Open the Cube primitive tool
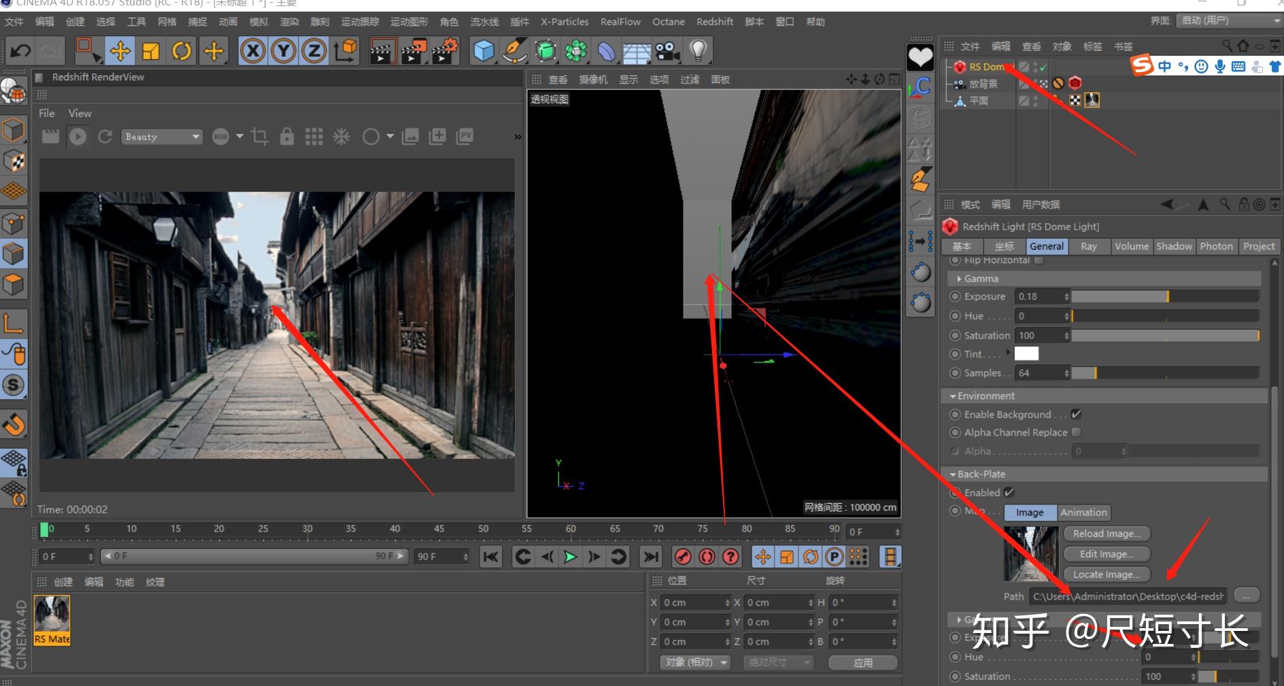 [x=484, y=50]
